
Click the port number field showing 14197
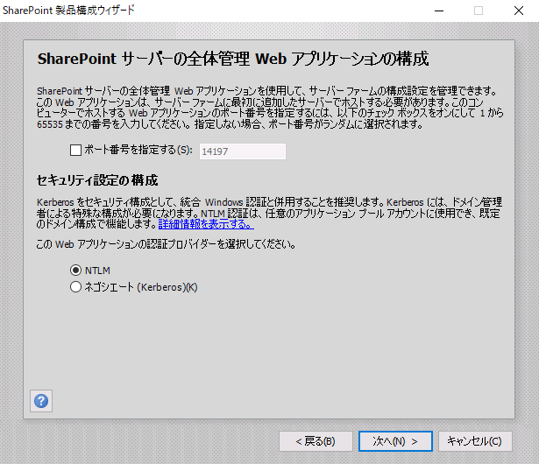click(243, 151)
